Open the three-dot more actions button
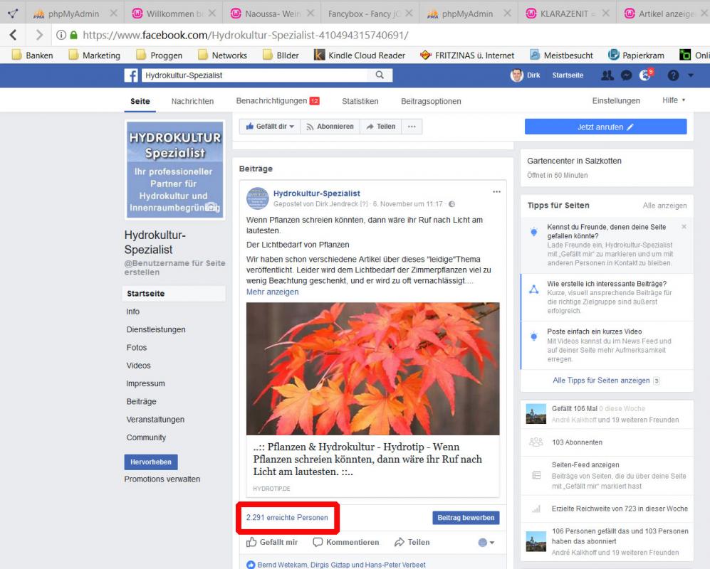The height and width of the screenshot is (569, 710). click(x=412, y=127)
